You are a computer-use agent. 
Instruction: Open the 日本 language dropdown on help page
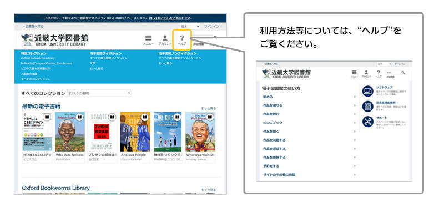tap(384, 64)
